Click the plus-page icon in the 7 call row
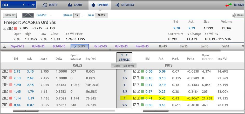Screen dimensions: 245x114 point(7,71)
